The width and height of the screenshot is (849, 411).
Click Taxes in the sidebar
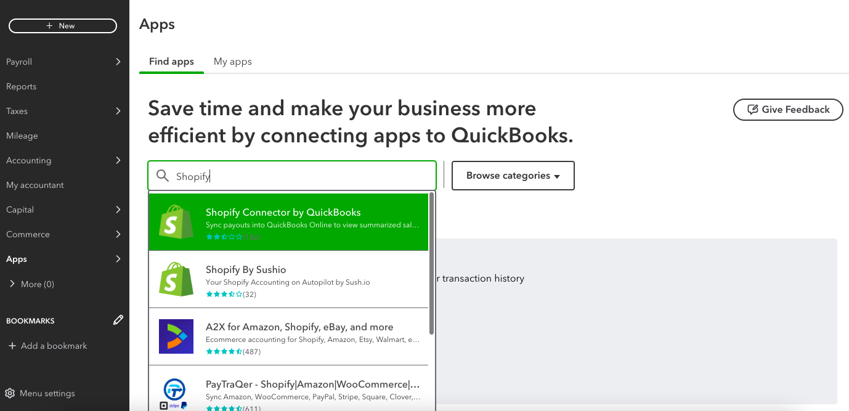pyautogui.click(x=17, y=111)
